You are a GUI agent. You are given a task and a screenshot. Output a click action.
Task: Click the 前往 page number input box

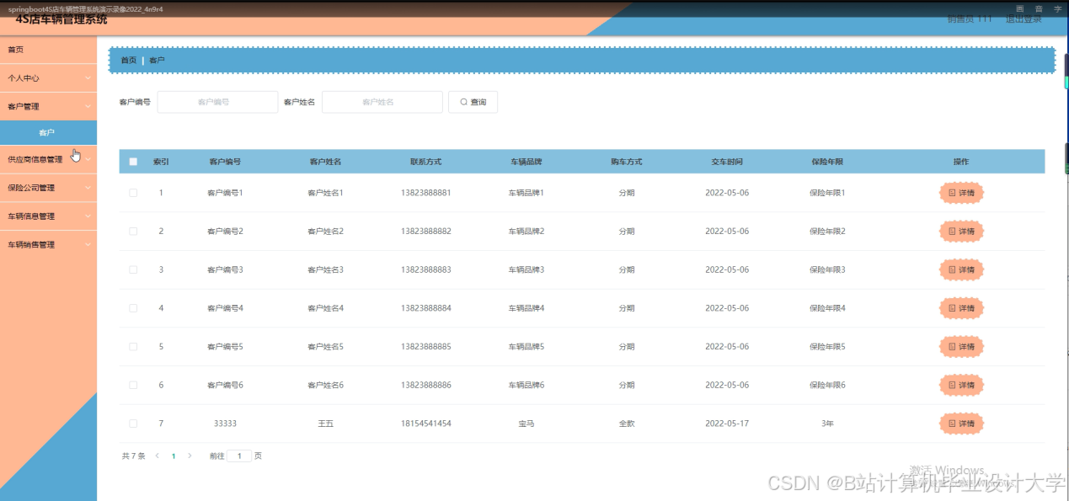click(x=239, y=456)
